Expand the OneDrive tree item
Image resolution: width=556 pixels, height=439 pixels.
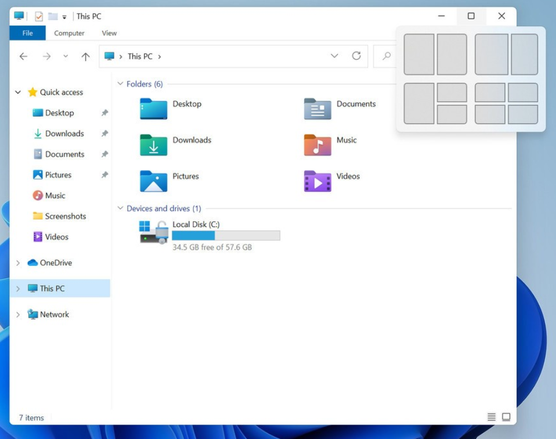(x=17, y=262)
